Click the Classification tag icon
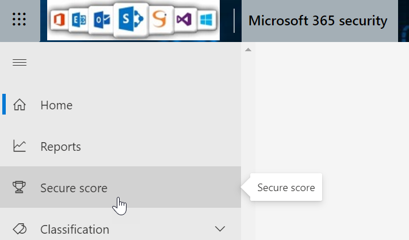The image size is (409, 240). pos(20,229)
